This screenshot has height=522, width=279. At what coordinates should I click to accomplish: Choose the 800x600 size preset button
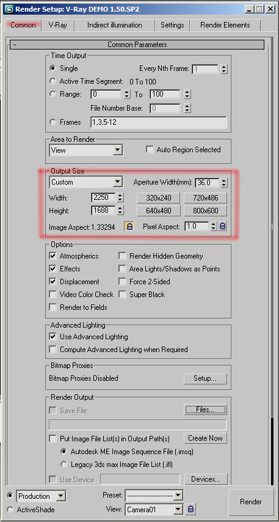click(x=206, y=211)
